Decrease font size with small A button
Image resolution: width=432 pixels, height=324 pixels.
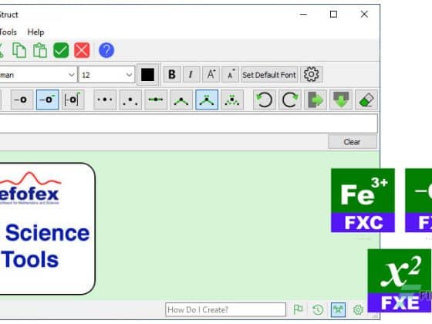pyautogui.click(x=230, y=74)
